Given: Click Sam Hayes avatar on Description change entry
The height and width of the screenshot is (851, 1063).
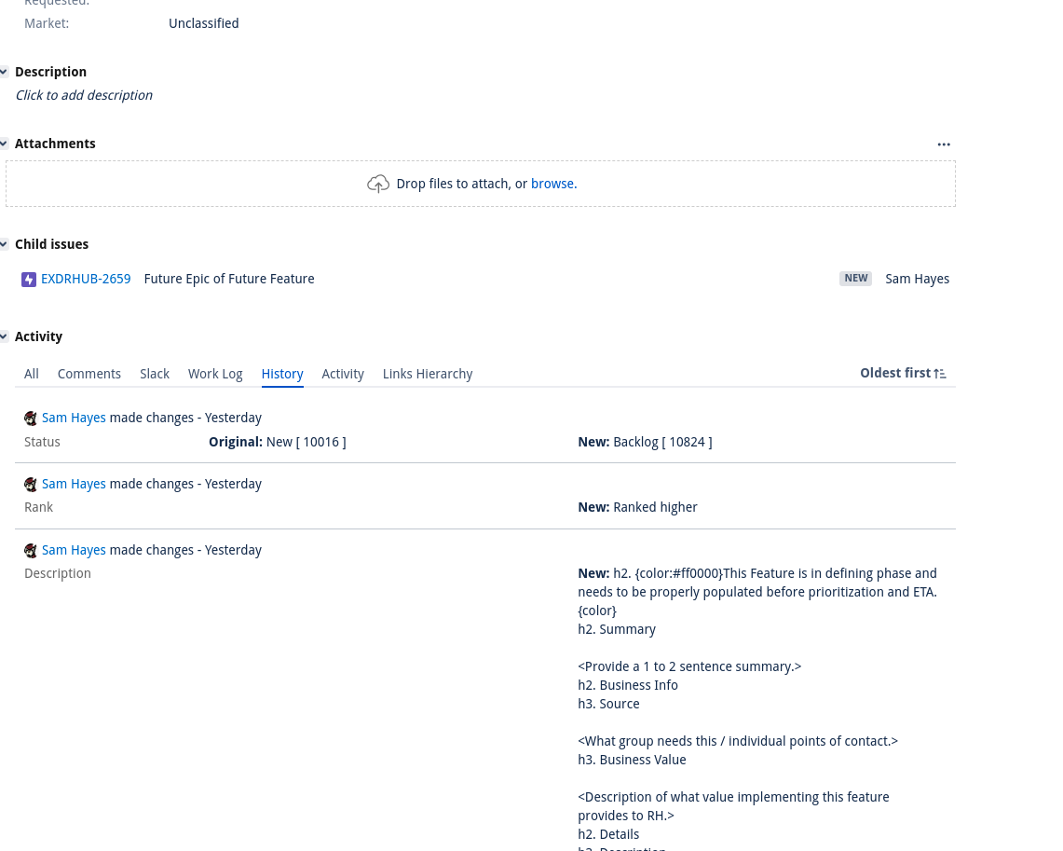Looking at the screenshot, I should (31, 551).
